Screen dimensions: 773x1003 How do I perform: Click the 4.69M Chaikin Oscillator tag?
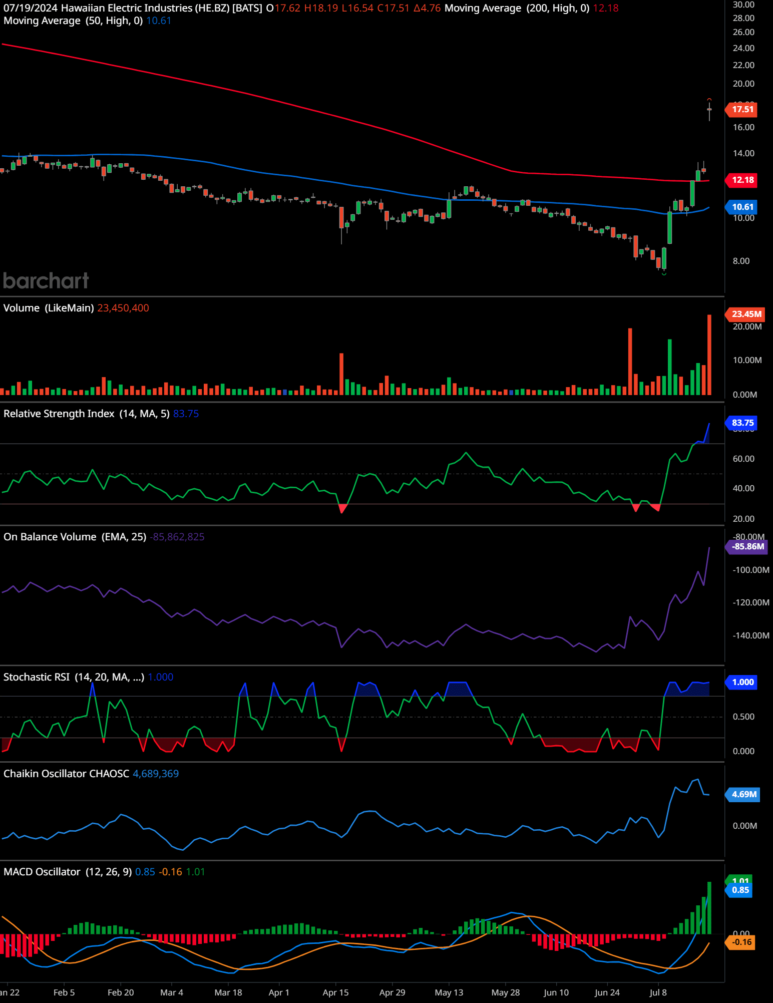(743, 794)
